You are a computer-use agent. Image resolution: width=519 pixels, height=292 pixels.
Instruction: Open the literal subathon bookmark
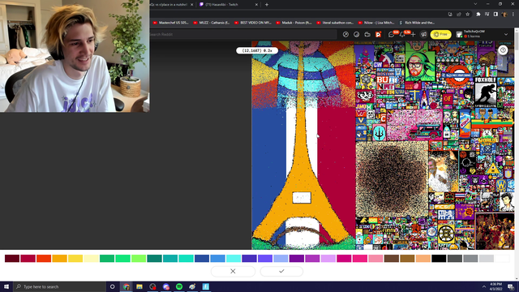pyautogui.click(x=335, y=23)
